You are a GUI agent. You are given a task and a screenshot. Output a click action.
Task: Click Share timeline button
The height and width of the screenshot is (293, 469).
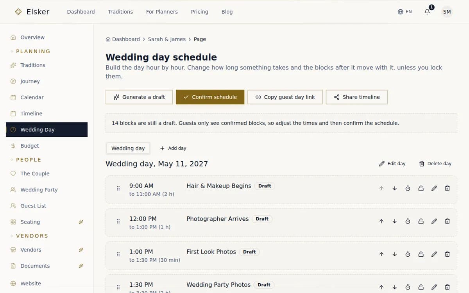click(x=357, y=97)
